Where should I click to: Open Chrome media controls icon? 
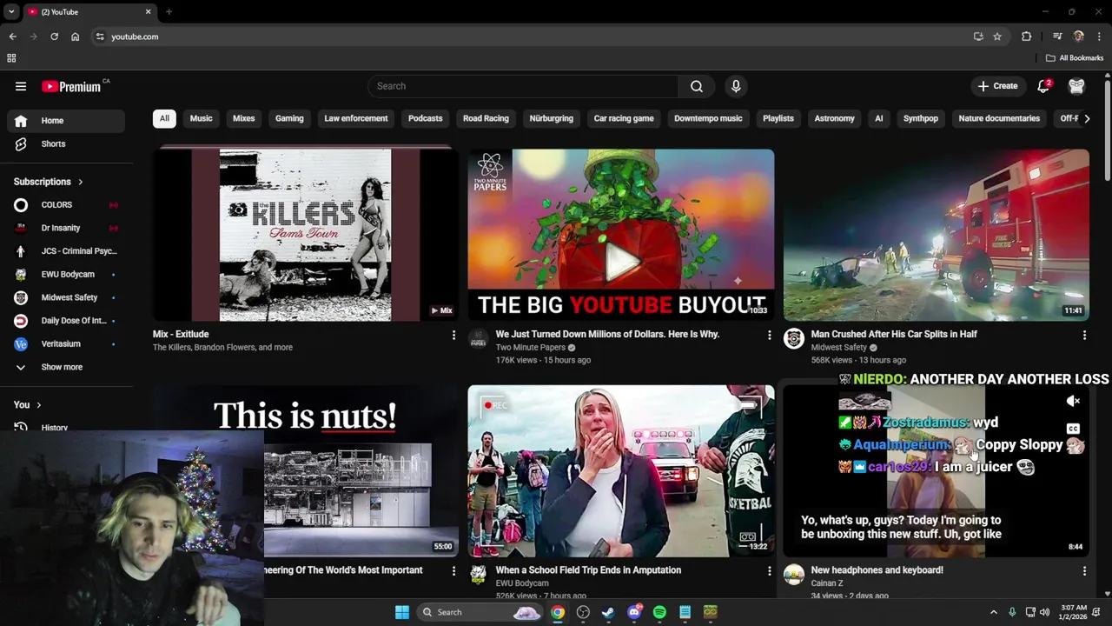point(1057,37)
